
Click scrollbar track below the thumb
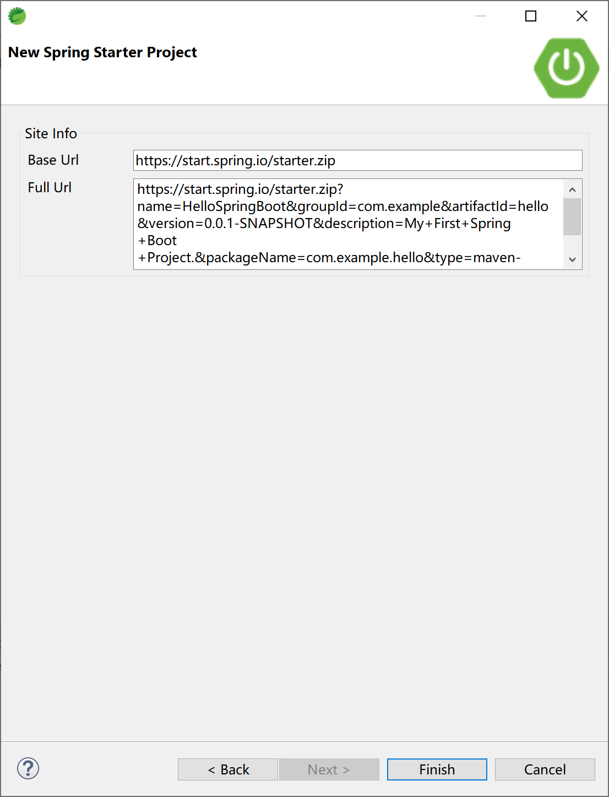point(572,244)
